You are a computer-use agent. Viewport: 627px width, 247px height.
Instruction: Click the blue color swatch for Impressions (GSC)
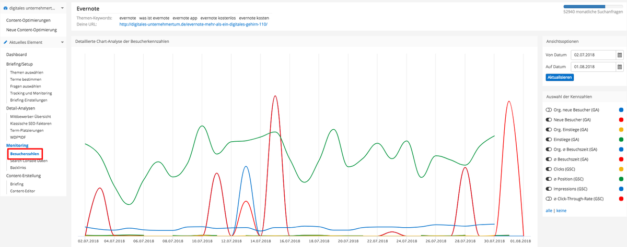[x=621, y=189]
